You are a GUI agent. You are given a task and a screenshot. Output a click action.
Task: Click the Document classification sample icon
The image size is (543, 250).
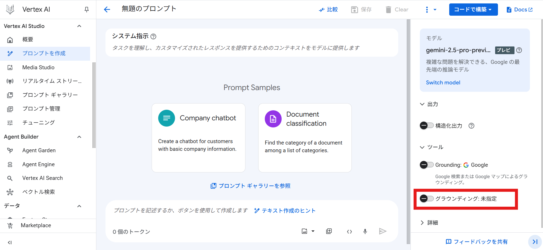pyautogui.click(x=273, y=119)
